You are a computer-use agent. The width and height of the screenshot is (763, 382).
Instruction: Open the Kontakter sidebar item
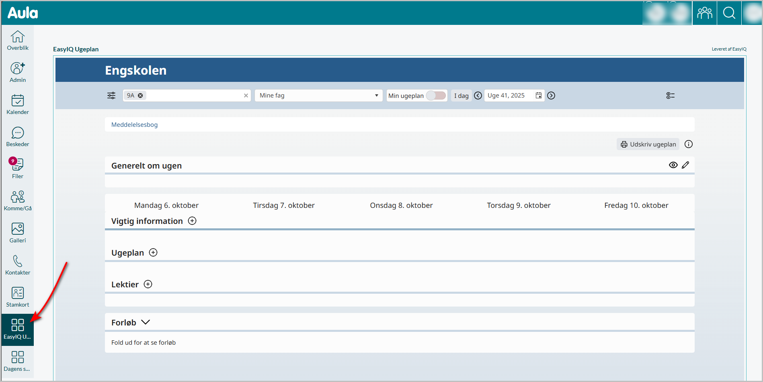18,265
